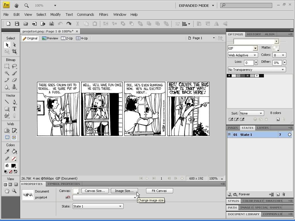Switch to Full Screen with Menus mode
Screen dimensions: 295x221
click(x=10, y=184)
